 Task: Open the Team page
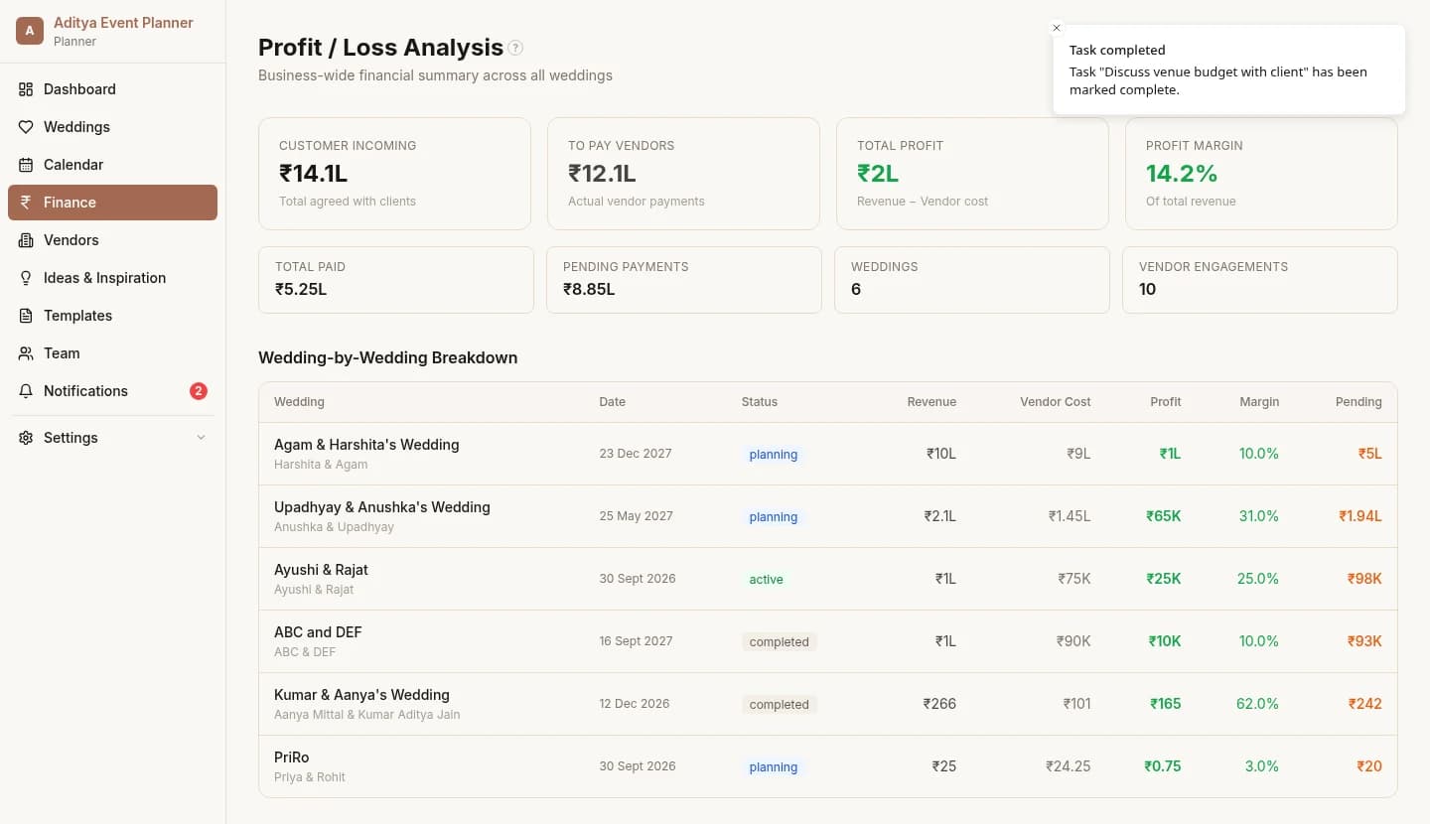pyautogui.click(x=112, y=353)
